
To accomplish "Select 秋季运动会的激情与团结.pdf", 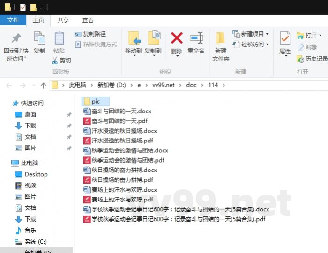I will [124, 160].
